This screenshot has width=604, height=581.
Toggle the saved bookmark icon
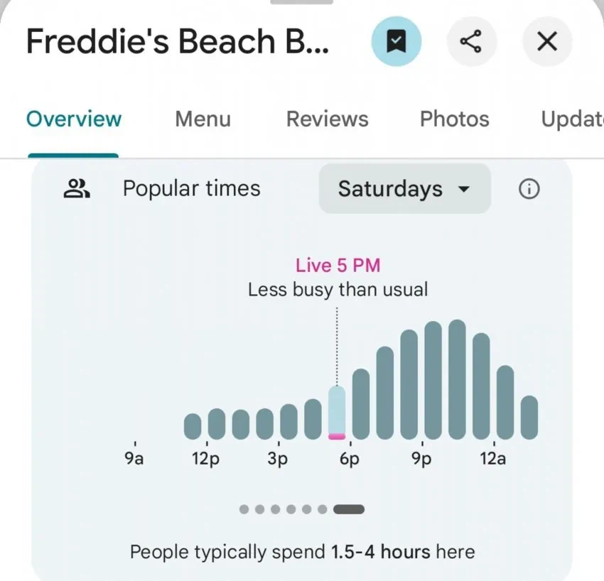(x=396, y=41)
